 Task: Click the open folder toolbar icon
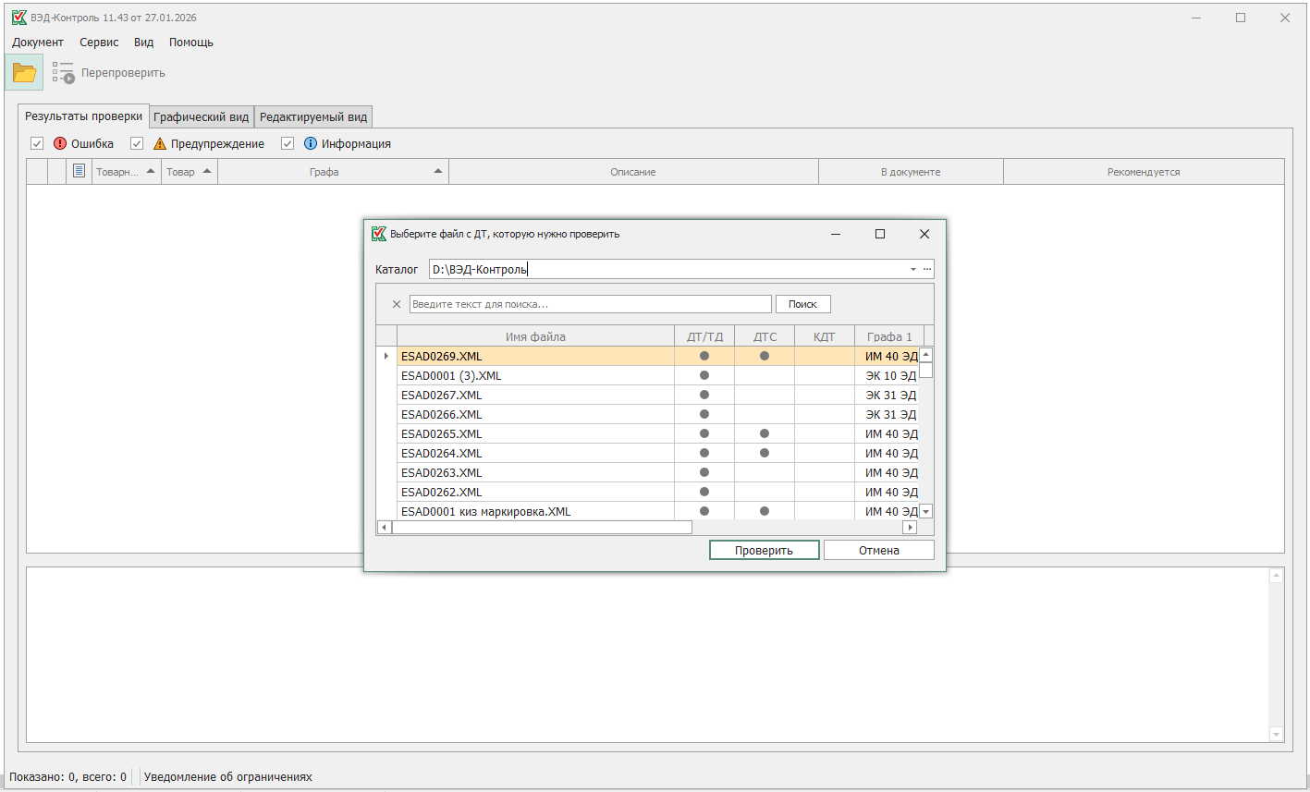24,73
